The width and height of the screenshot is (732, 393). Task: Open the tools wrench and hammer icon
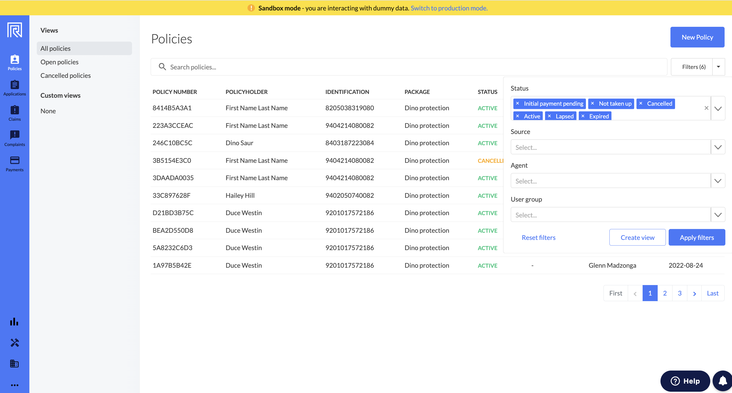[x=15, y=343]
